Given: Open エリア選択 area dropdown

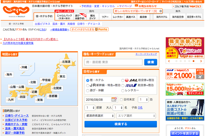Looking at the screenshot, I should [136, 116].
